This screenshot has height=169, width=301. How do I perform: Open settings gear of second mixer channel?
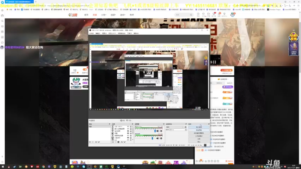click(161, 138)
